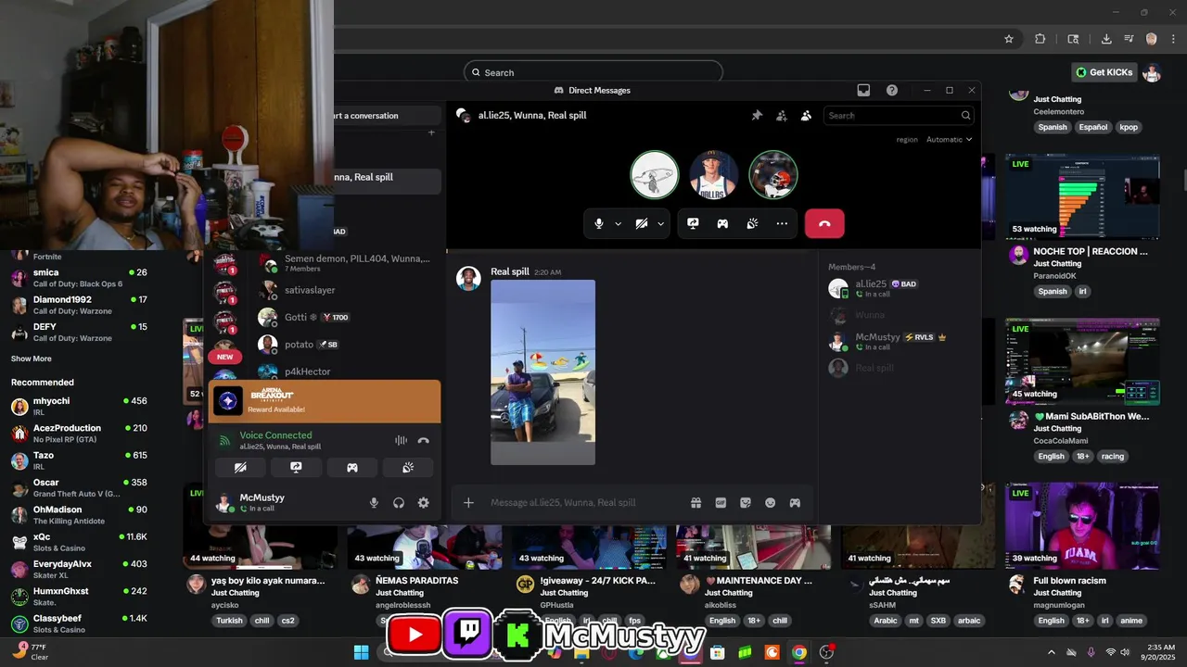The width and height of the screenshot is (1187, 667).
Task: Share your screen from call controls
Action: click(693, 223)
